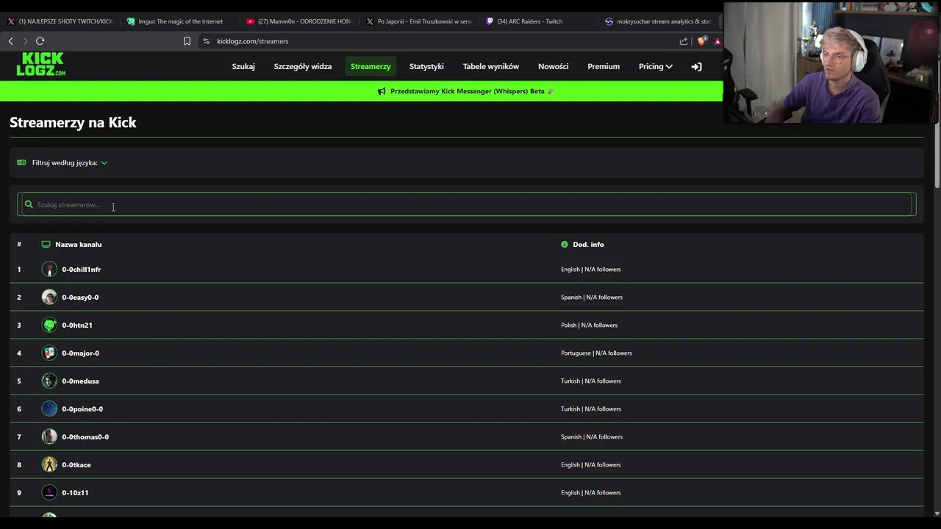Click avatar of 0-0thomas0-0
The width and height of the screenshot is (941, 529).
tap(49, 436)
